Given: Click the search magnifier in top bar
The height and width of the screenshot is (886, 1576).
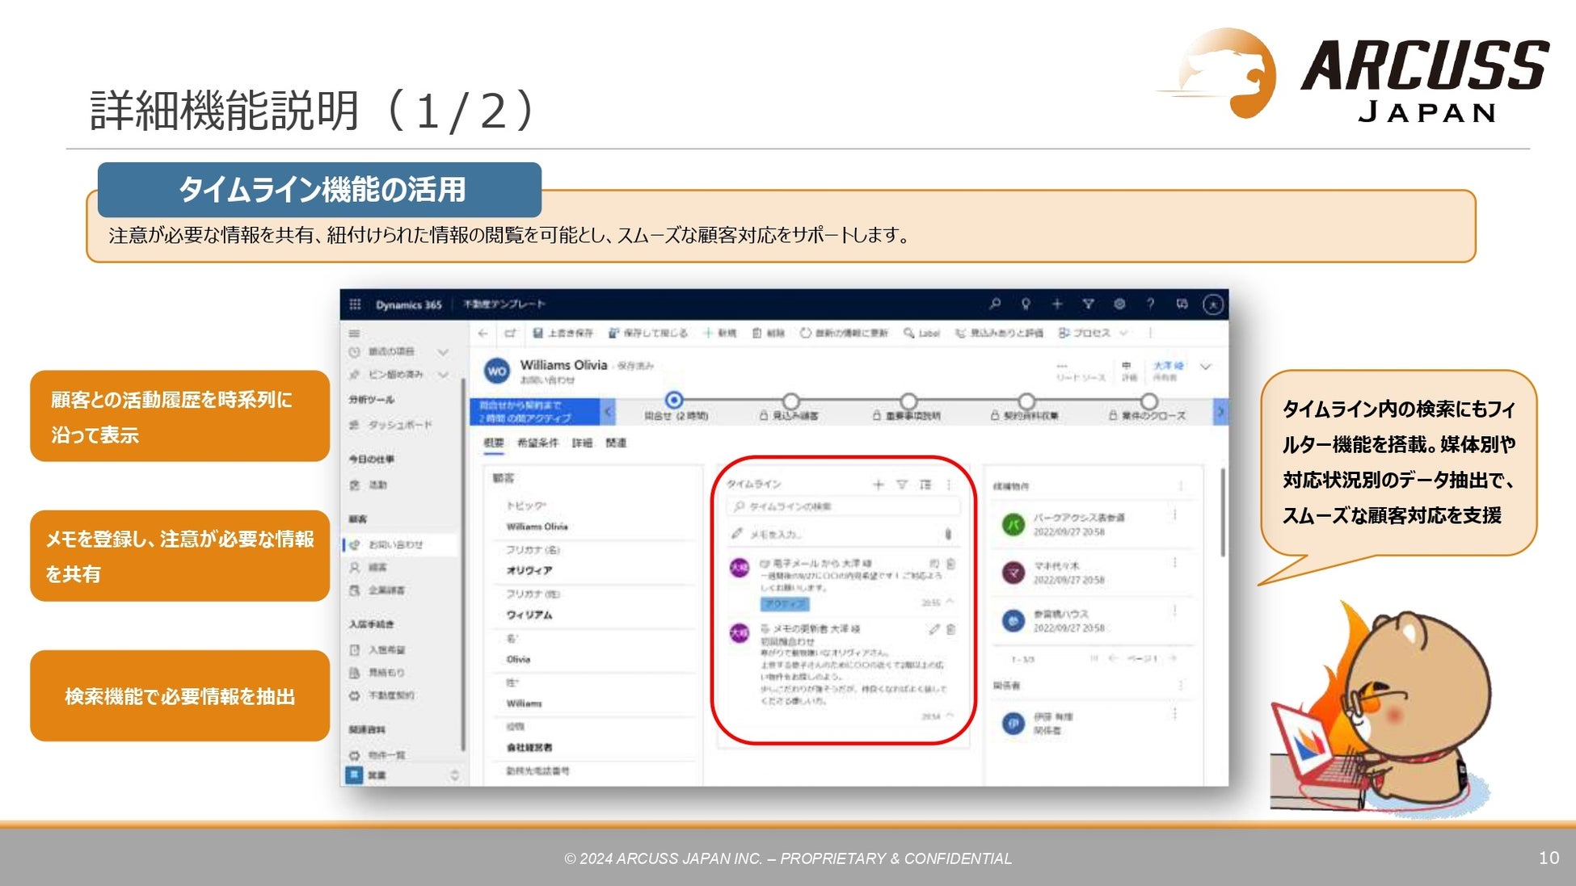Looking at the screenshot, I should pyautogui.click(x=995, y=304).
